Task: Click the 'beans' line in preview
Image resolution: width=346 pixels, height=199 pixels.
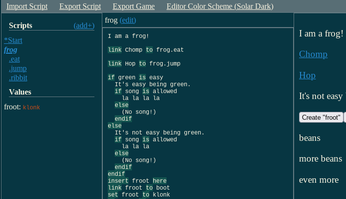Action: [309, 138]
